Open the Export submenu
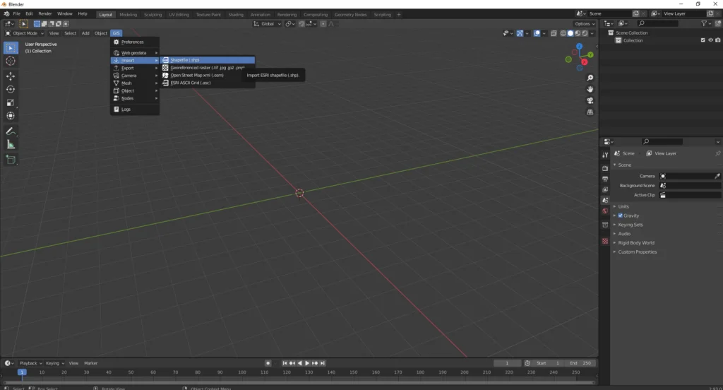723x390 pixels. point(135,68)
